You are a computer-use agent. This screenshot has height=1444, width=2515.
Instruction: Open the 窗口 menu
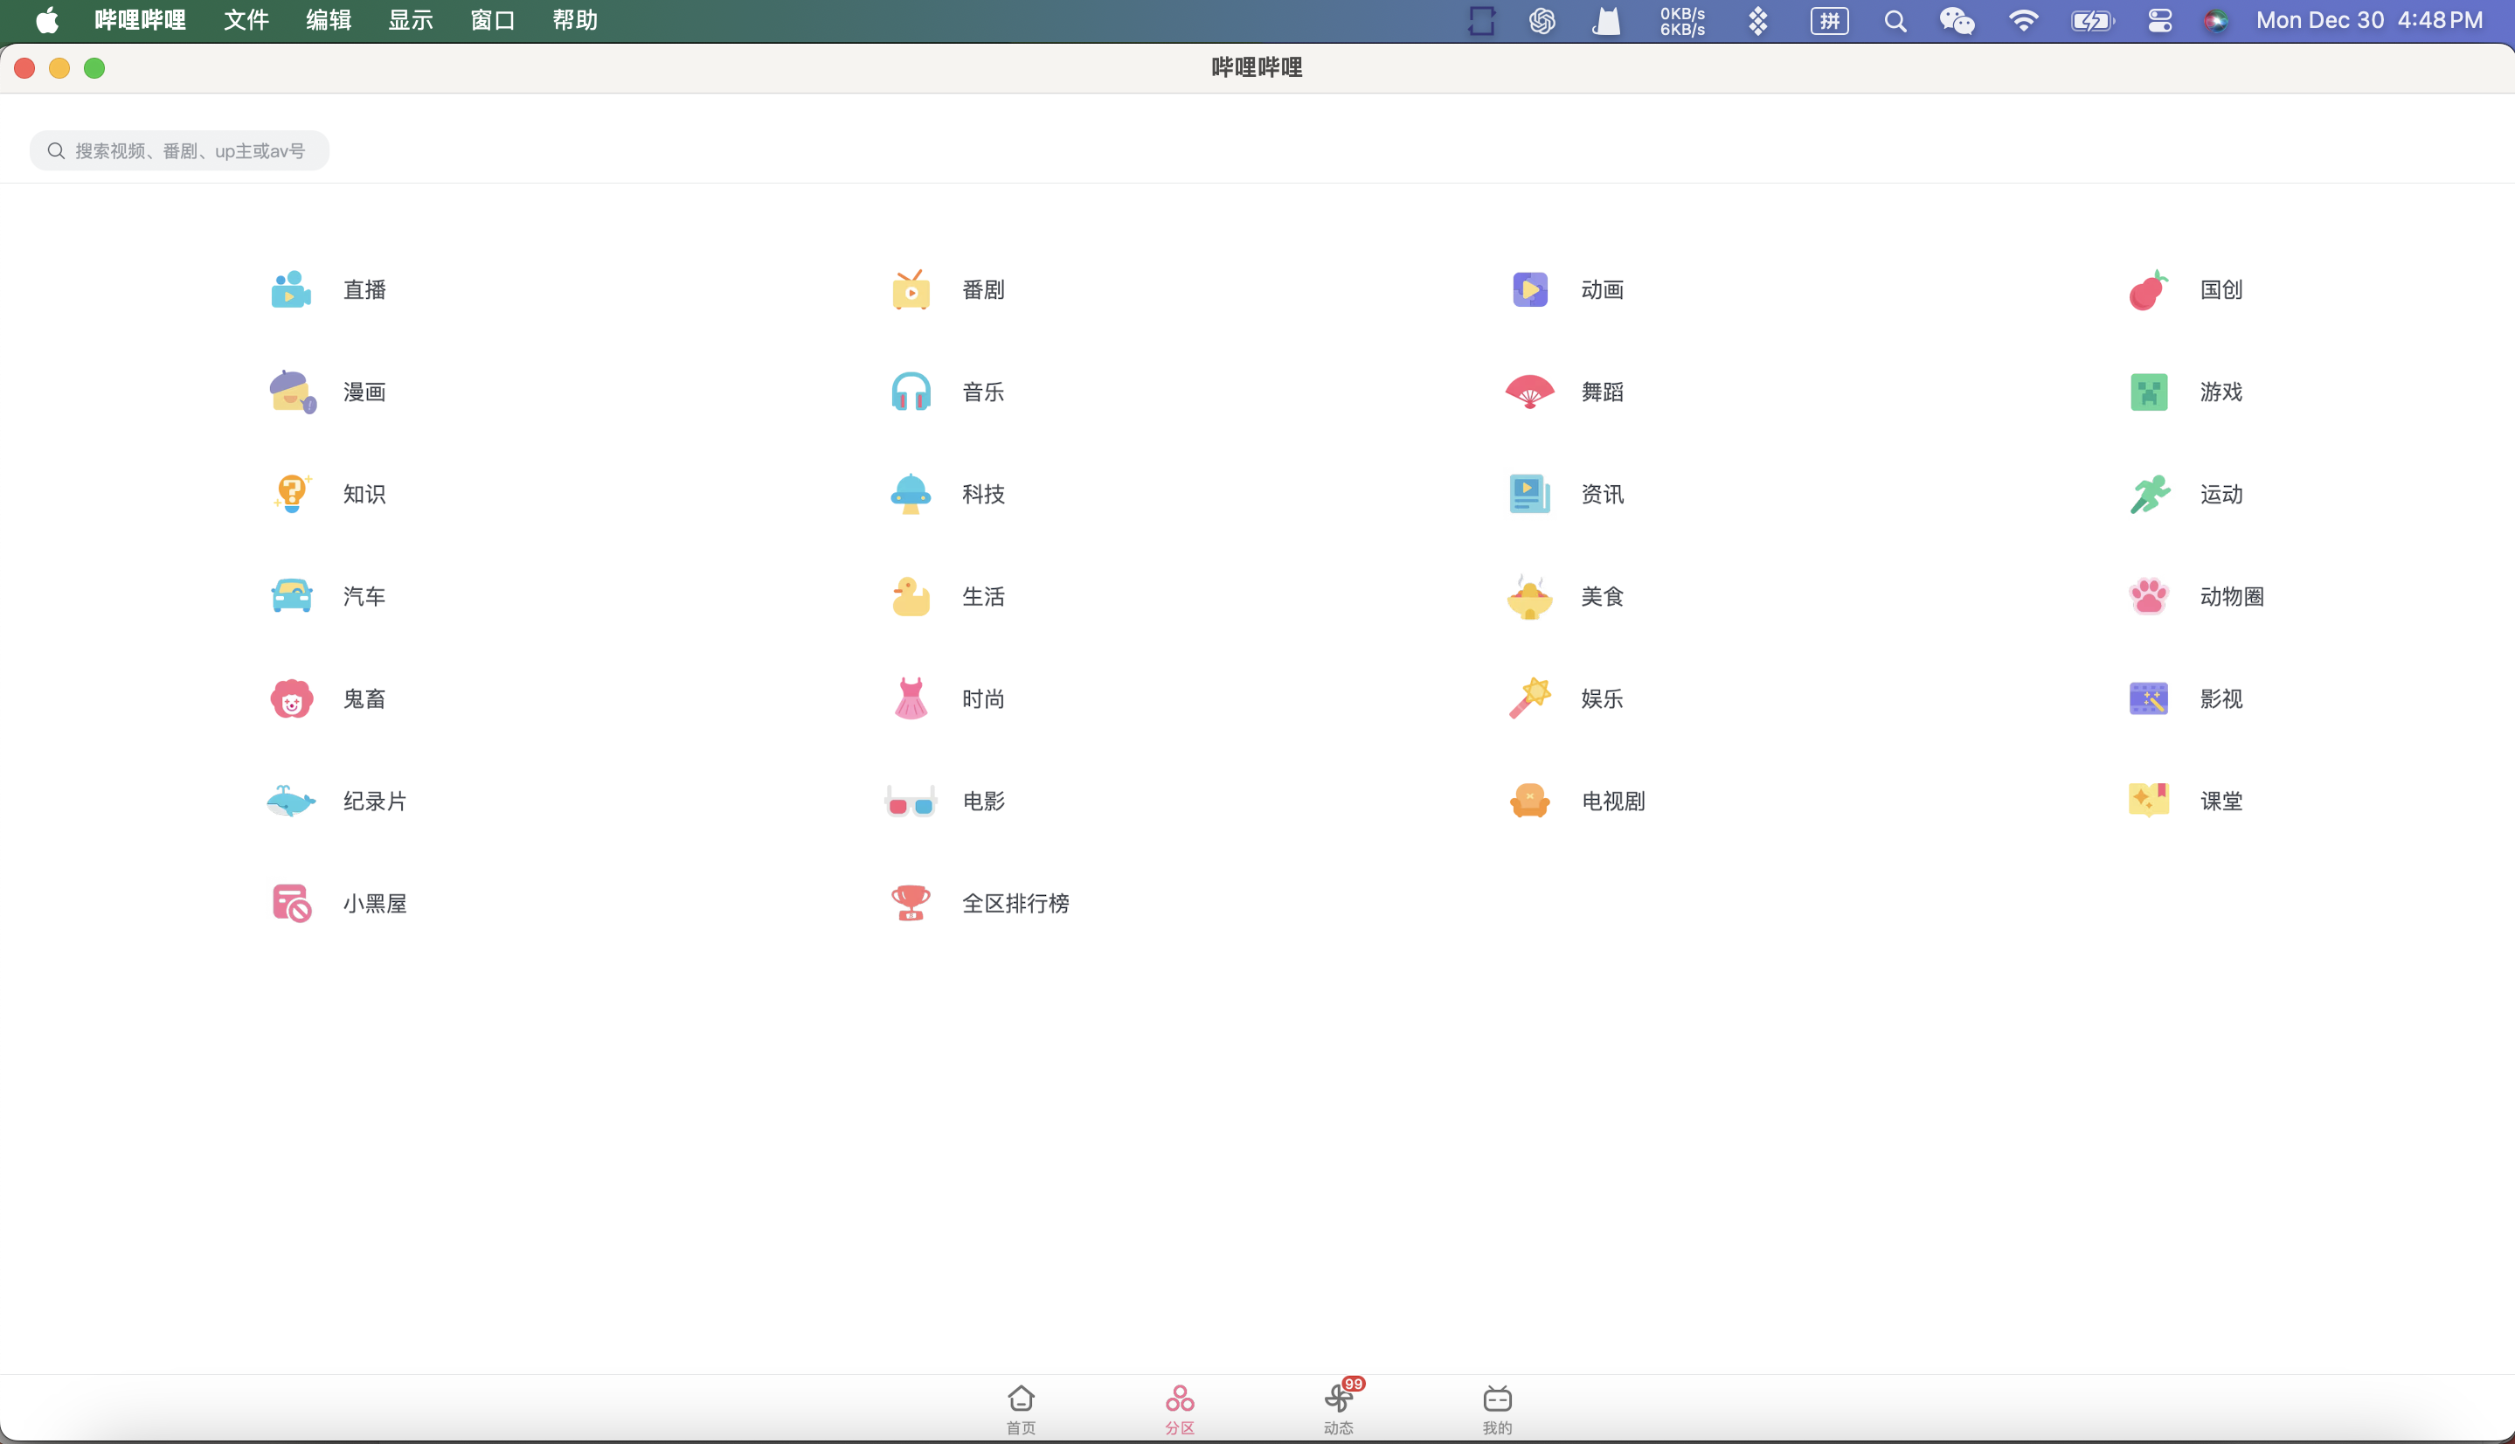tap(493, 21)
